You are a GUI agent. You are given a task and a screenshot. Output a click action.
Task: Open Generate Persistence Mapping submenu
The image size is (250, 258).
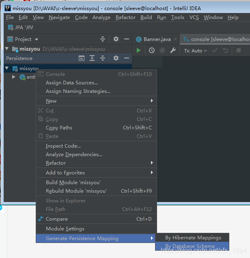pyautogui.click(x=96, y=238)
